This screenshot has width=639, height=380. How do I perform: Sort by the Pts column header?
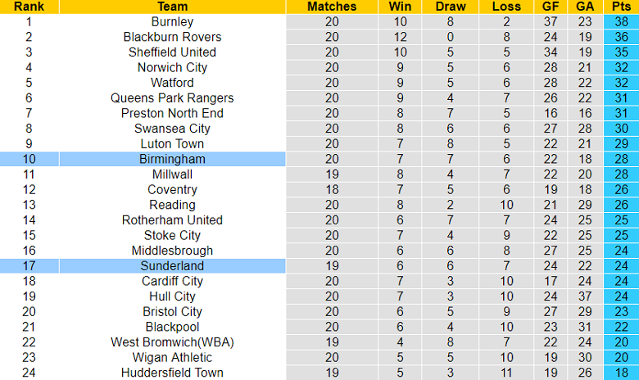pos(620,7)
